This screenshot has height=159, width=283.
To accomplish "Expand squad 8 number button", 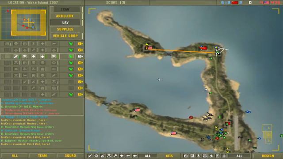I will coord(80,88).
